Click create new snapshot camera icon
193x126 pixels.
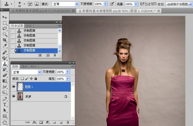coord(48,55)
